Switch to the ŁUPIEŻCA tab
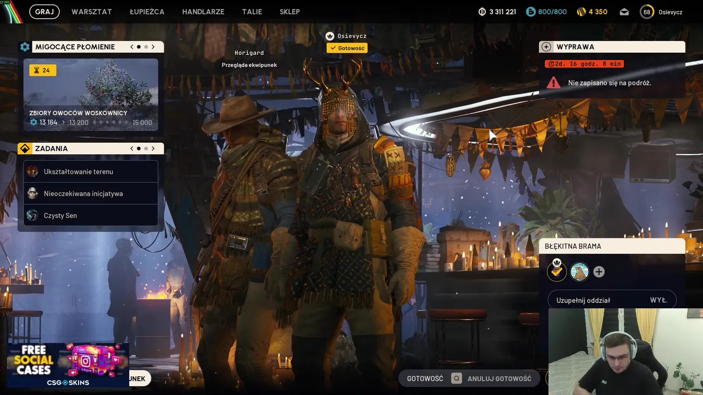 click(x=147, y=12)
